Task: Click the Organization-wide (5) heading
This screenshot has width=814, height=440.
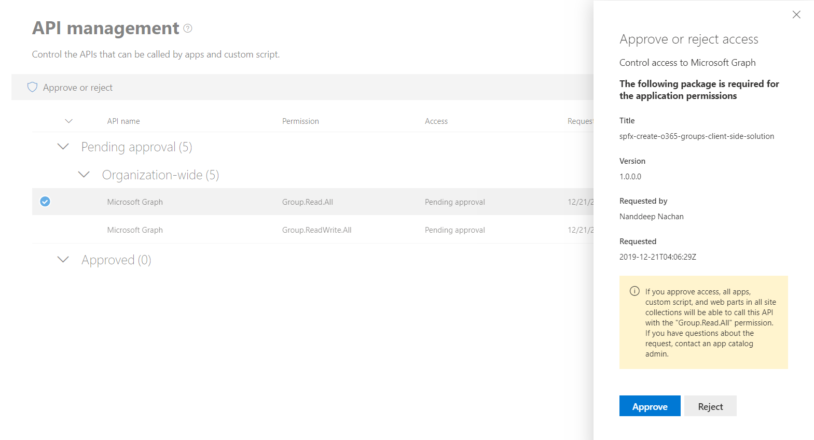Action: [x=160, y=175]
